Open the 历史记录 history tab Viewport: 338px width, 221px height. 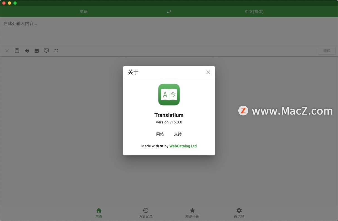point(146,213)
